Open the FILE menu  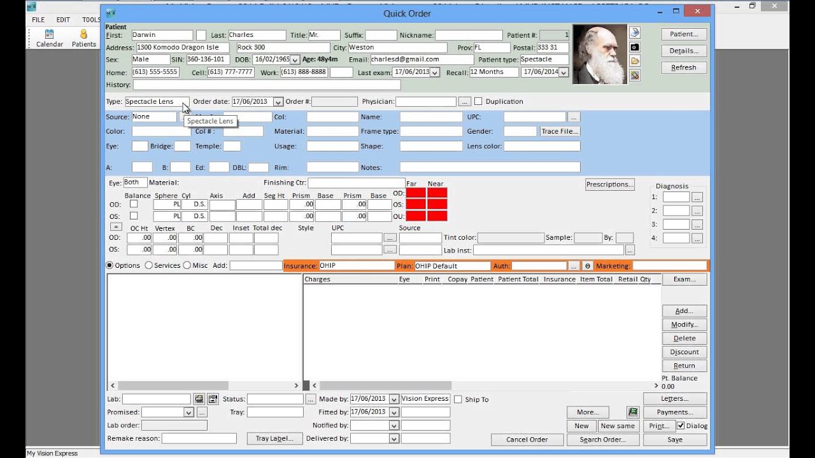click(38, 20)
